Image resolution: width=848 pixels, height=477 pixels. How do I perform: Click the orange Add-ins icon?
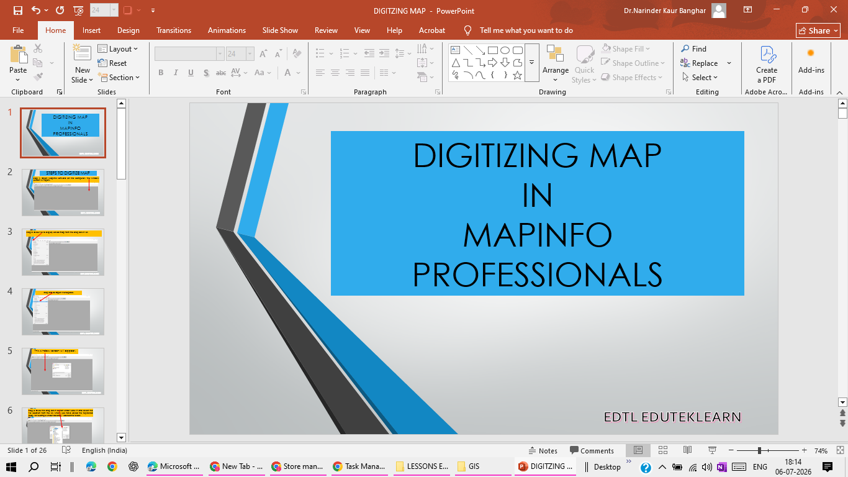tap(811, 53)
